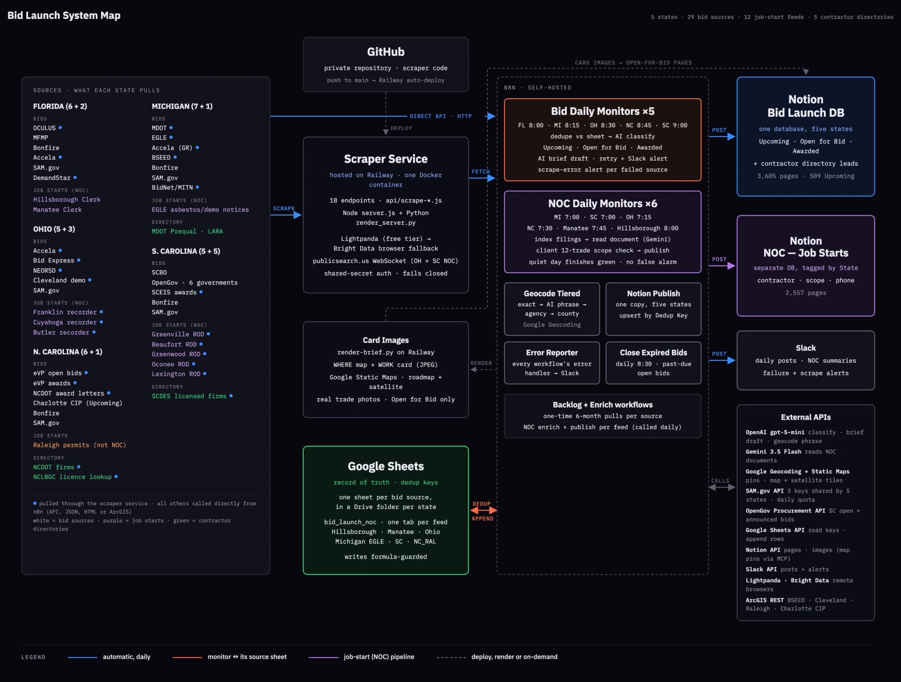901x682 pixels.
Task: Click the gray CALLS double arrow
Action: 722,487
